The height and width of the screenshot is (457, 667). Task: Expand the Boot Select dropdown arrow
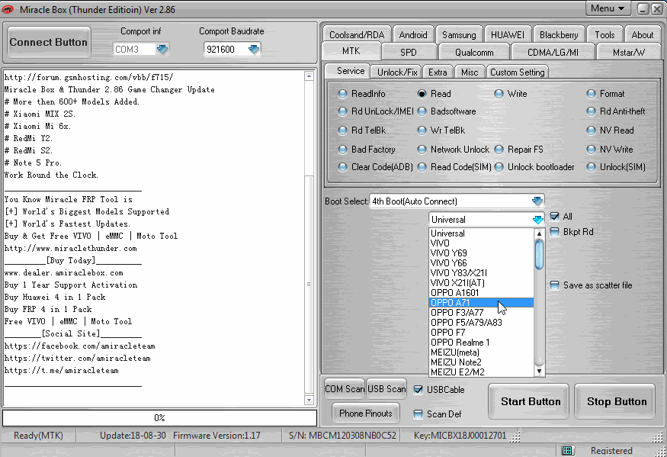click(x=537, y=201)
